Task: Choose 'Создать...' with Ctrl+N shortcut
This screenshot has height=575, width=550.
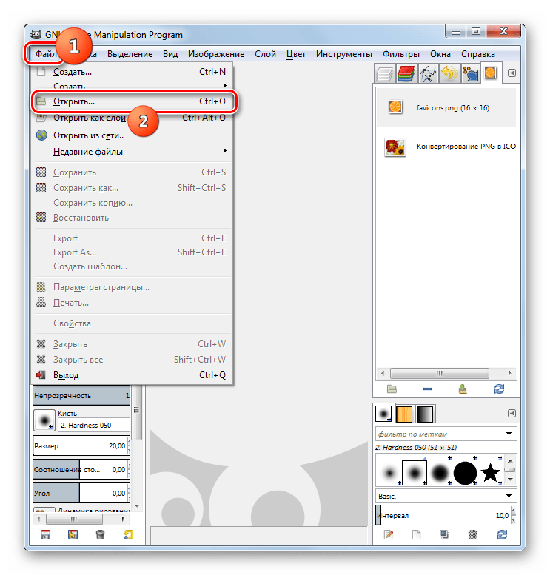Action: tap(131, 72)
